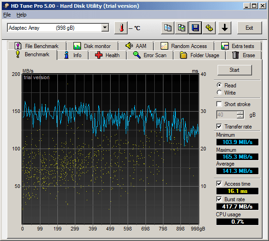Image resolution: width=269 pixels, height=241 pixels.
Task: Toggle the Burst rate checkbox
Action: pyautogui.click(x=219, y=199)
